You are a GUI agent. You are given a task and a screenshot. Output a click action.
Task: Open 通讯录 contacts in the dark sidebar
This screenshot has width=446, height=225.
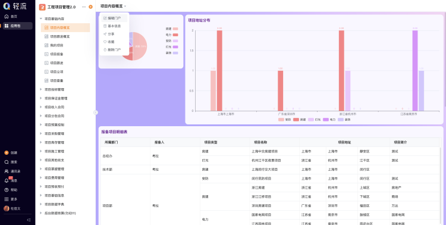pyautogui.click(x=12, y=171)
